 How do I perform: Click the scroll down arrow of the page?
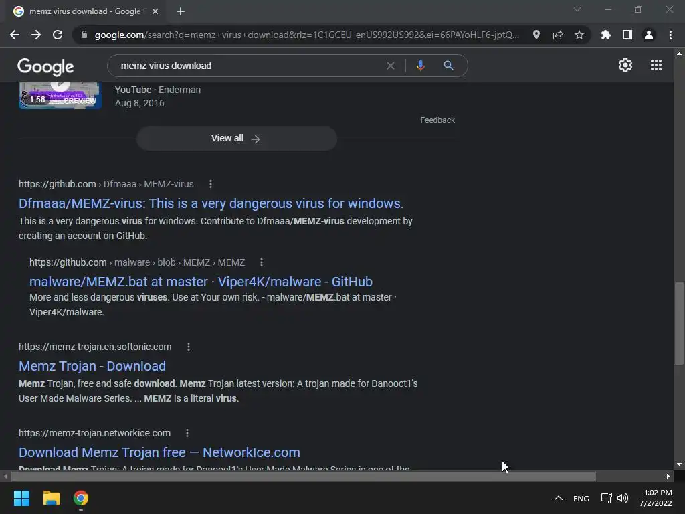[679, 464]
